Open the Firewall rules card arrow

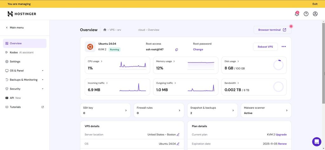tap(180, 111)
